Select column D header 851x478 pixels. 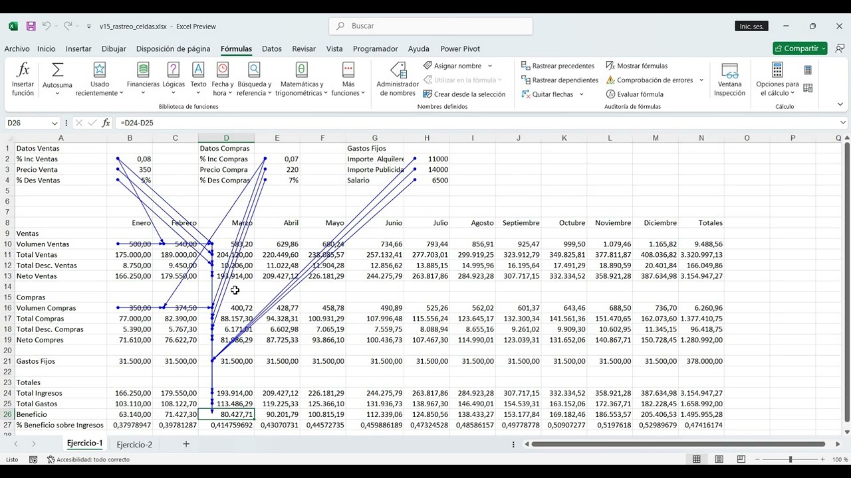tap(226, 138)
